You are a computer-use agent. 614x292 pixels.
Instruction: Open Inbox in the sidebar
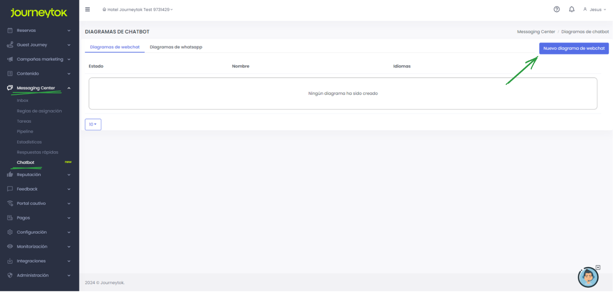[x=23, y=100]
